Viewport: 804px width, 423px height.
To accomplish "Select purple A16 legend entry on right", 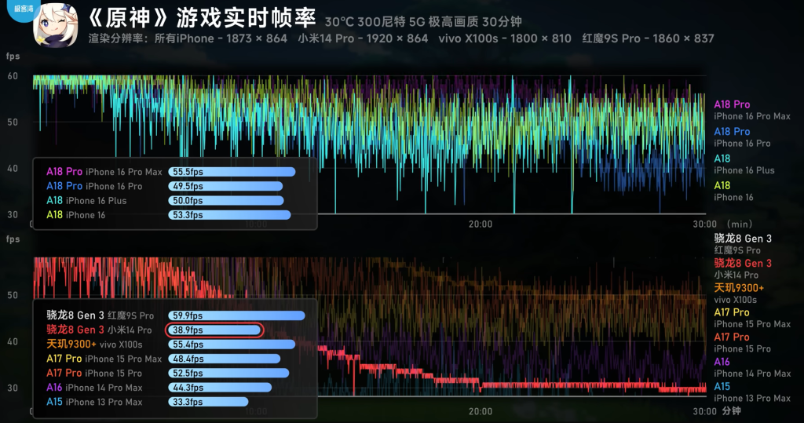I will click(x=751, y=367).
